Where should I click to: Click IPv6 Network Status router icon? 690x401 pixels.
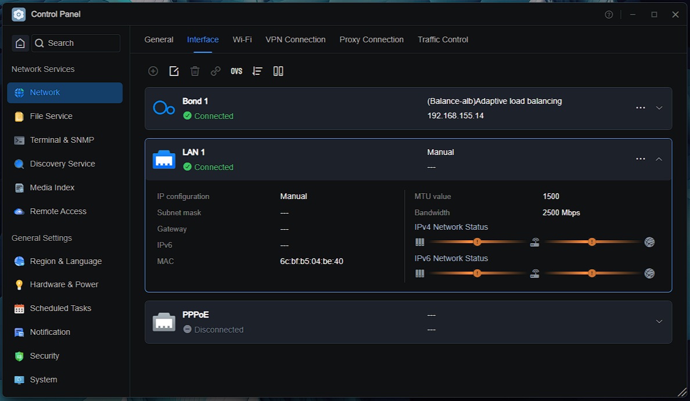pyautogui.click(x=535, y=273)
